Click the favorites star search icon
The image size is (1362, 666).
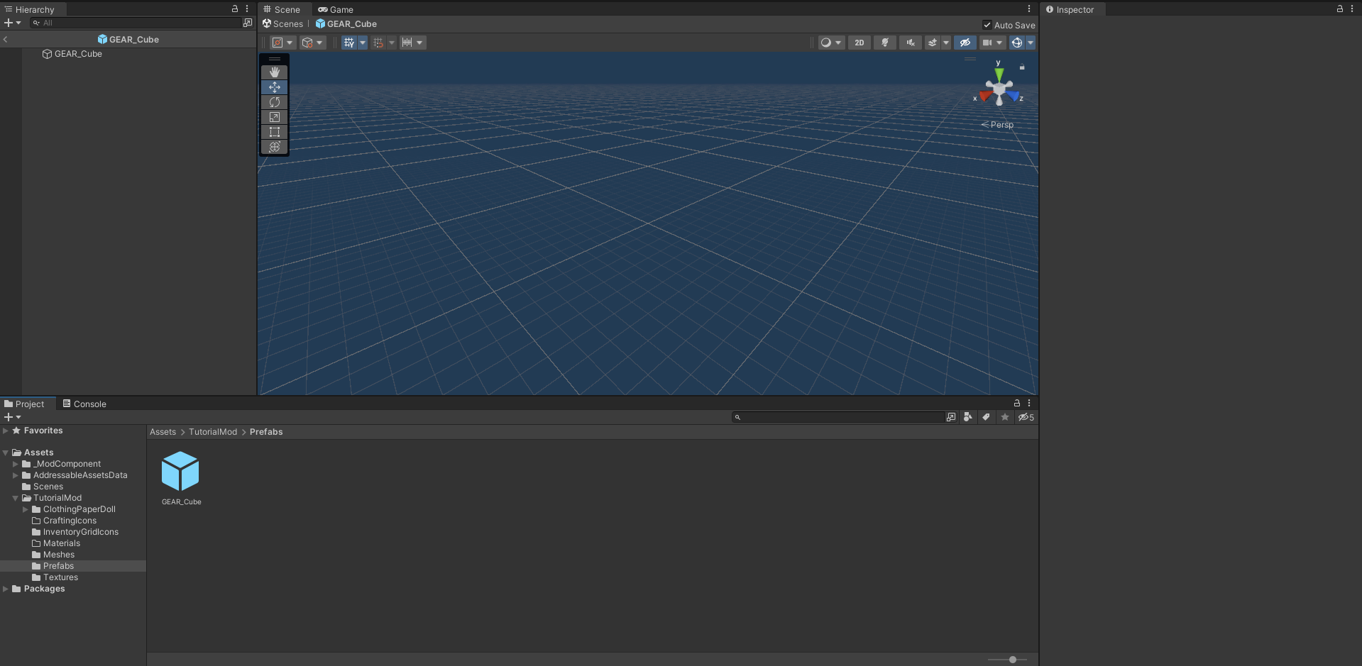[1005, 417]
